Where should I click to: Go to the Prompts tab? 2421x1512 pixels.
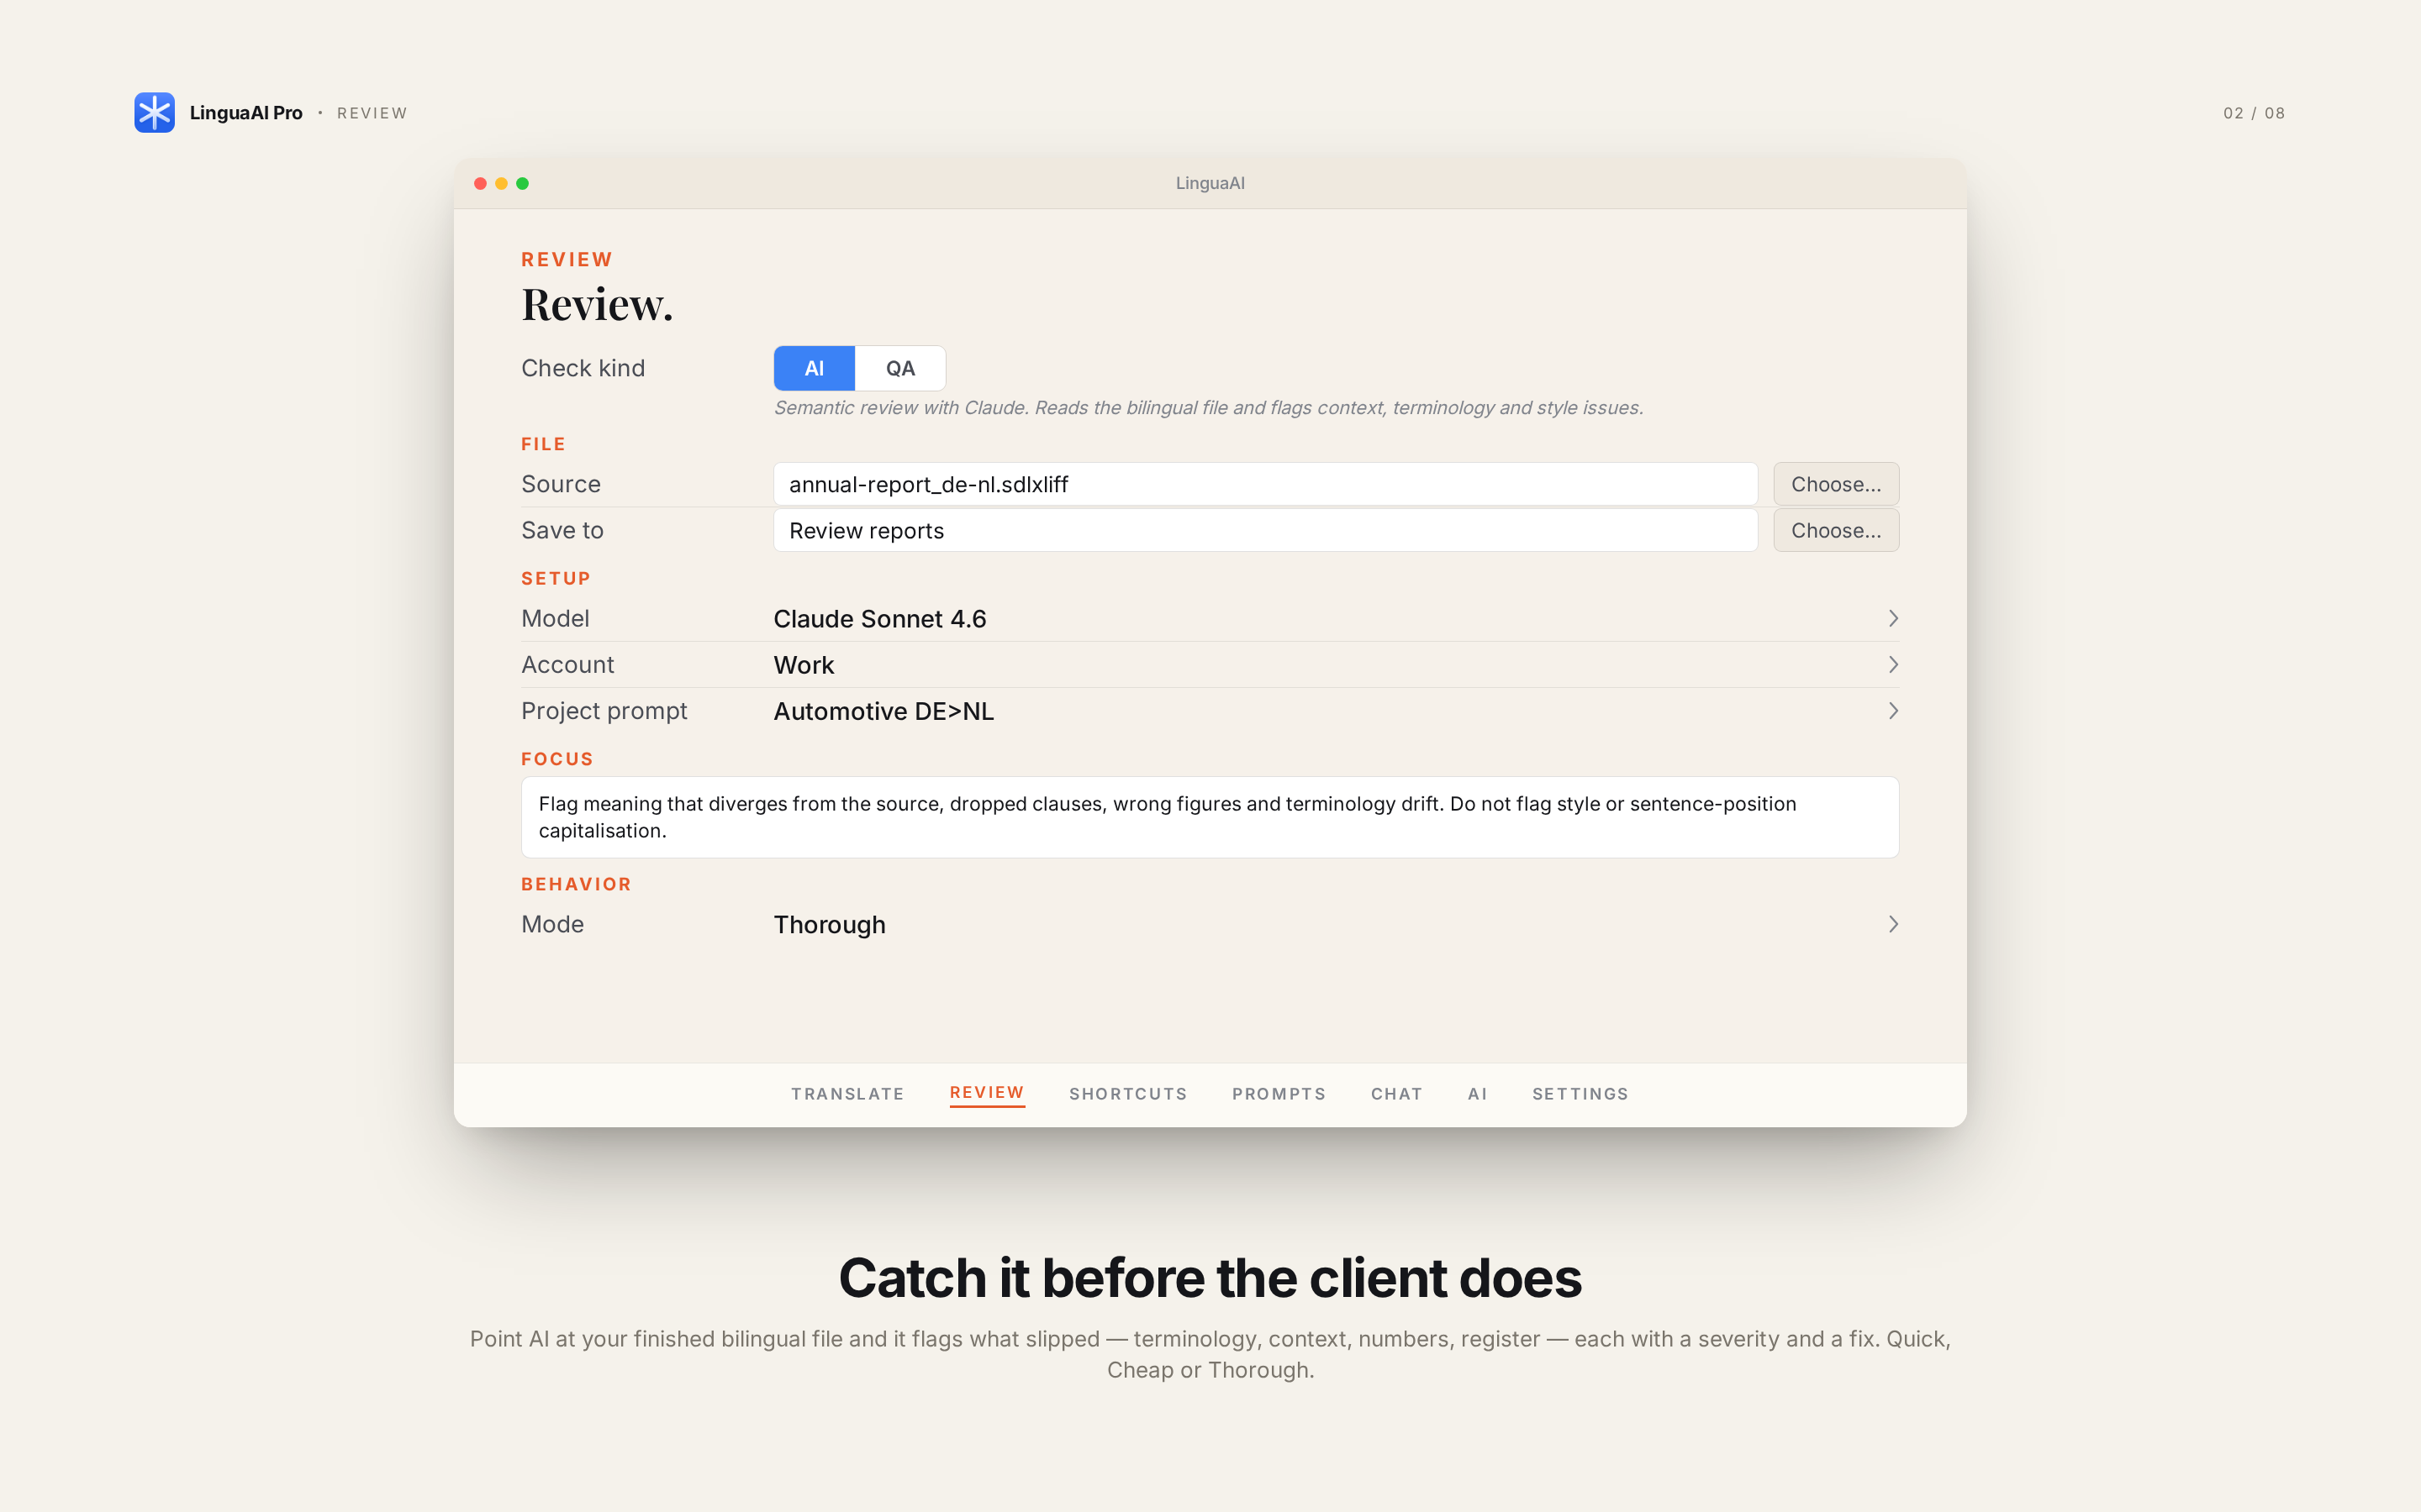[1279, 1094]
